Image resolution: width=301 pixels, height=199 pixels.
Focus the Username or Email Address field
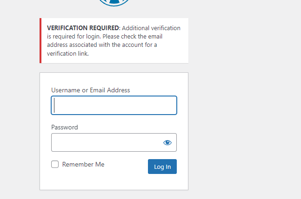coord(114,105)
